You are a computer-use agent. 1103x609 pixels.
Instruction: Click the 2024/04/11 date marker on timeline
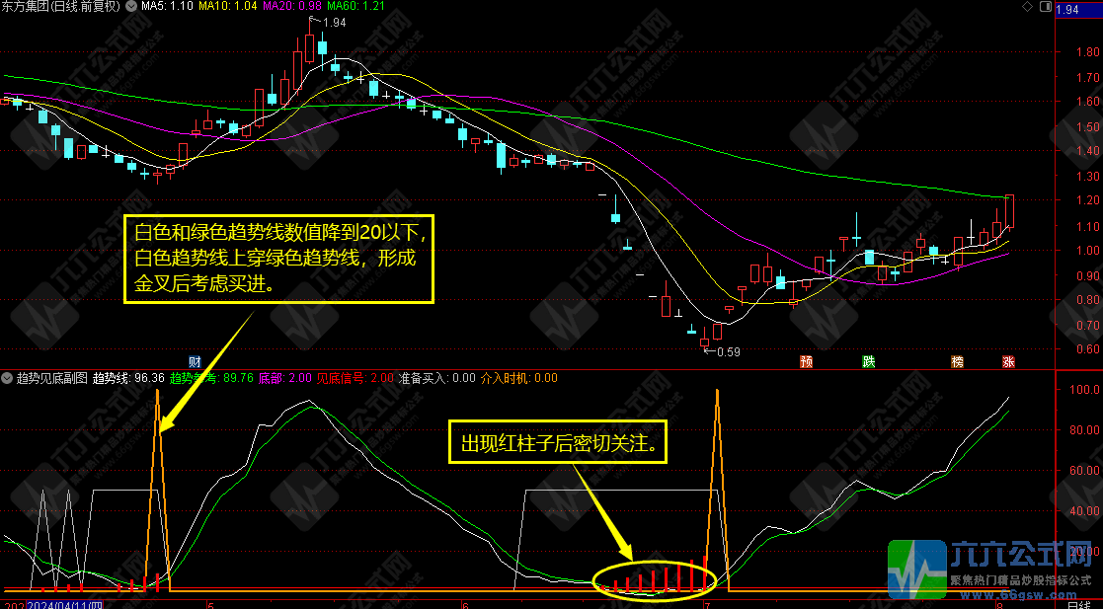tap(64, 603)
